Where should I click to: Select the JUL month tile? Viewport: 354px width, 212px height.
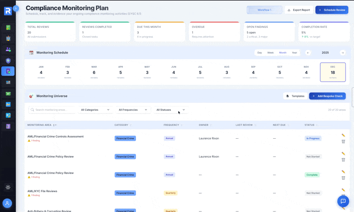pyautogui.click(x=200, y=72)
